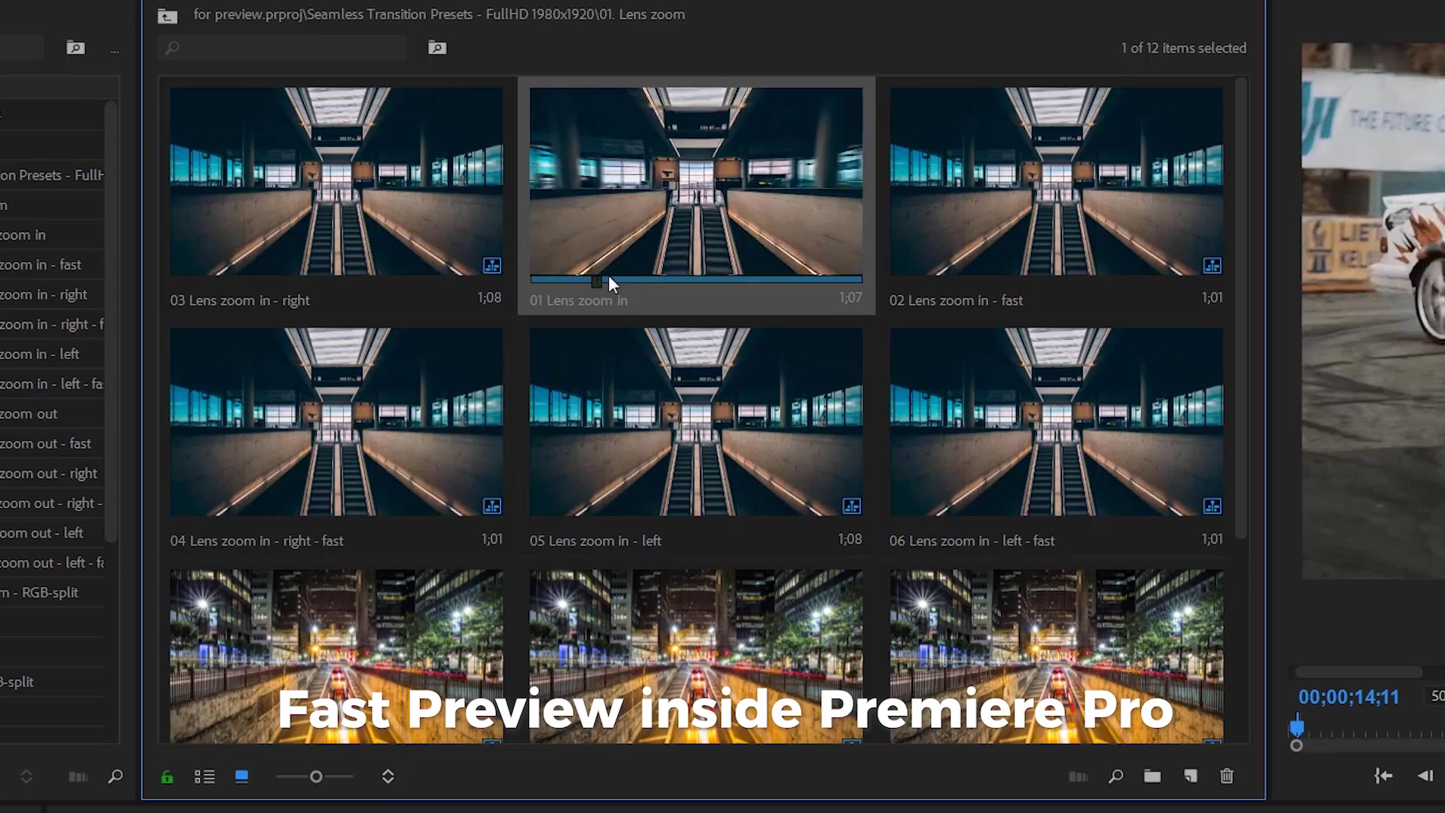Click sequence badge on 05 Lens zoom in - left
Image resolution: width=1445 pixels, height=813 pixels.
point(851,506)
